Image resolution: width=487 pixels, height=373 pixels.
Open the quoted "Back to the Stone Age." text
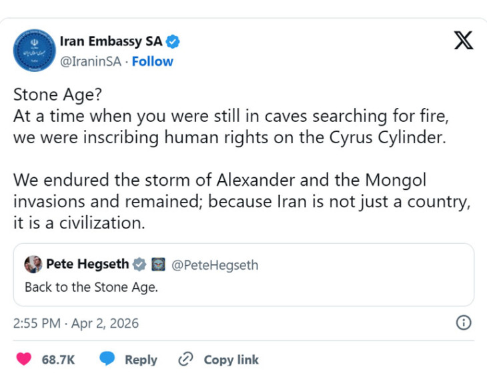pos(91,288)
